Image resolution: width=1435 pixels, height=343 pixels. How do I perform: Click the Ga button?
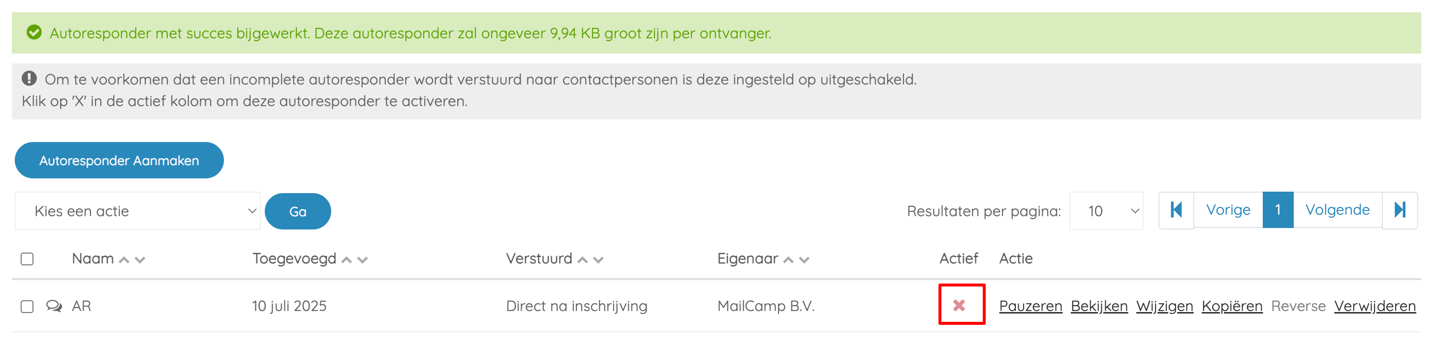click(x=298, y=211)
